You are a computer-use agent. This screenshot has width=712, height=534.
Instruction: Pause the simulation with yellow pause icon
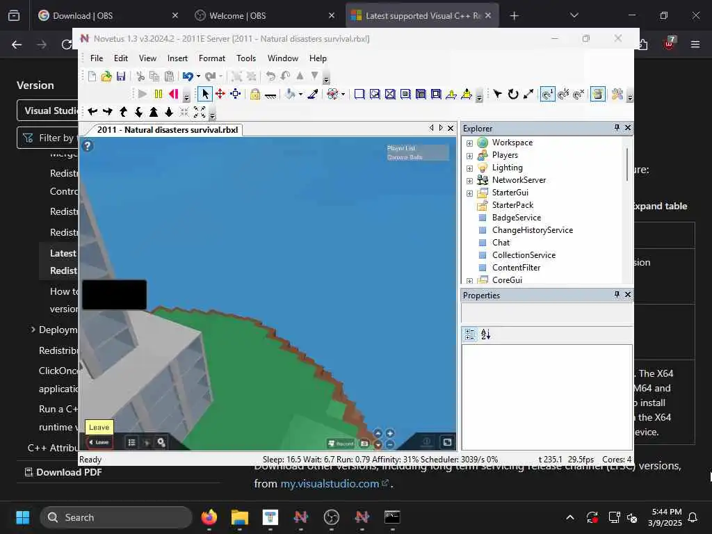pos(158,94)
